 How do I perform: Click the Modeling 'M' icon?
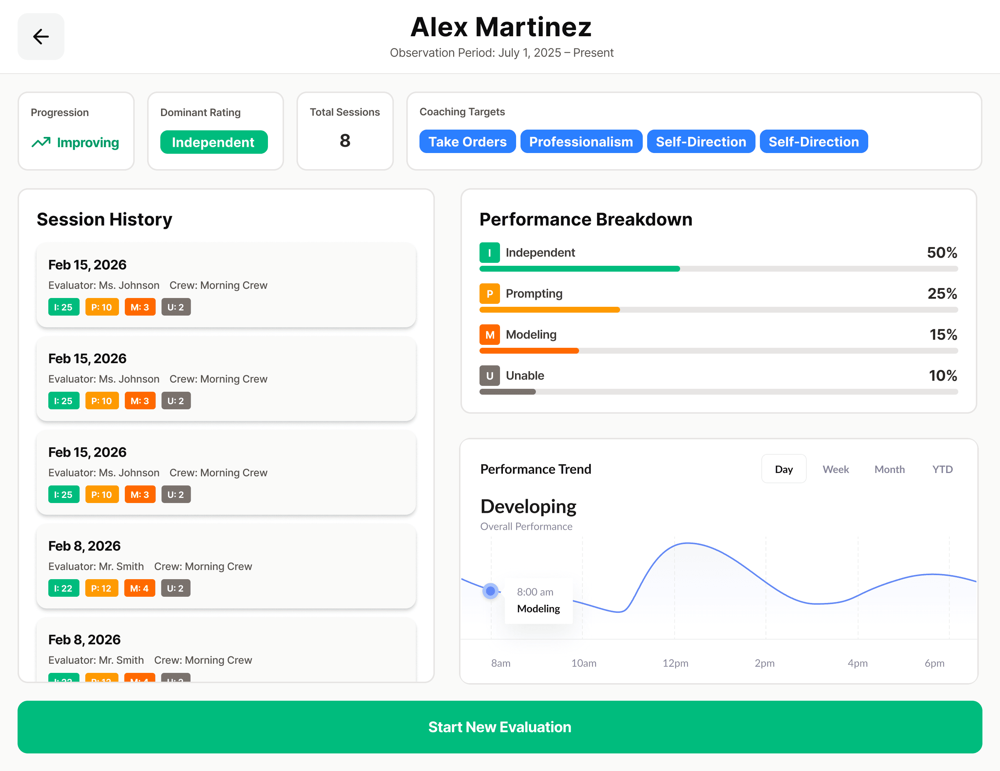pyautogui.click(x=489, y=335)
